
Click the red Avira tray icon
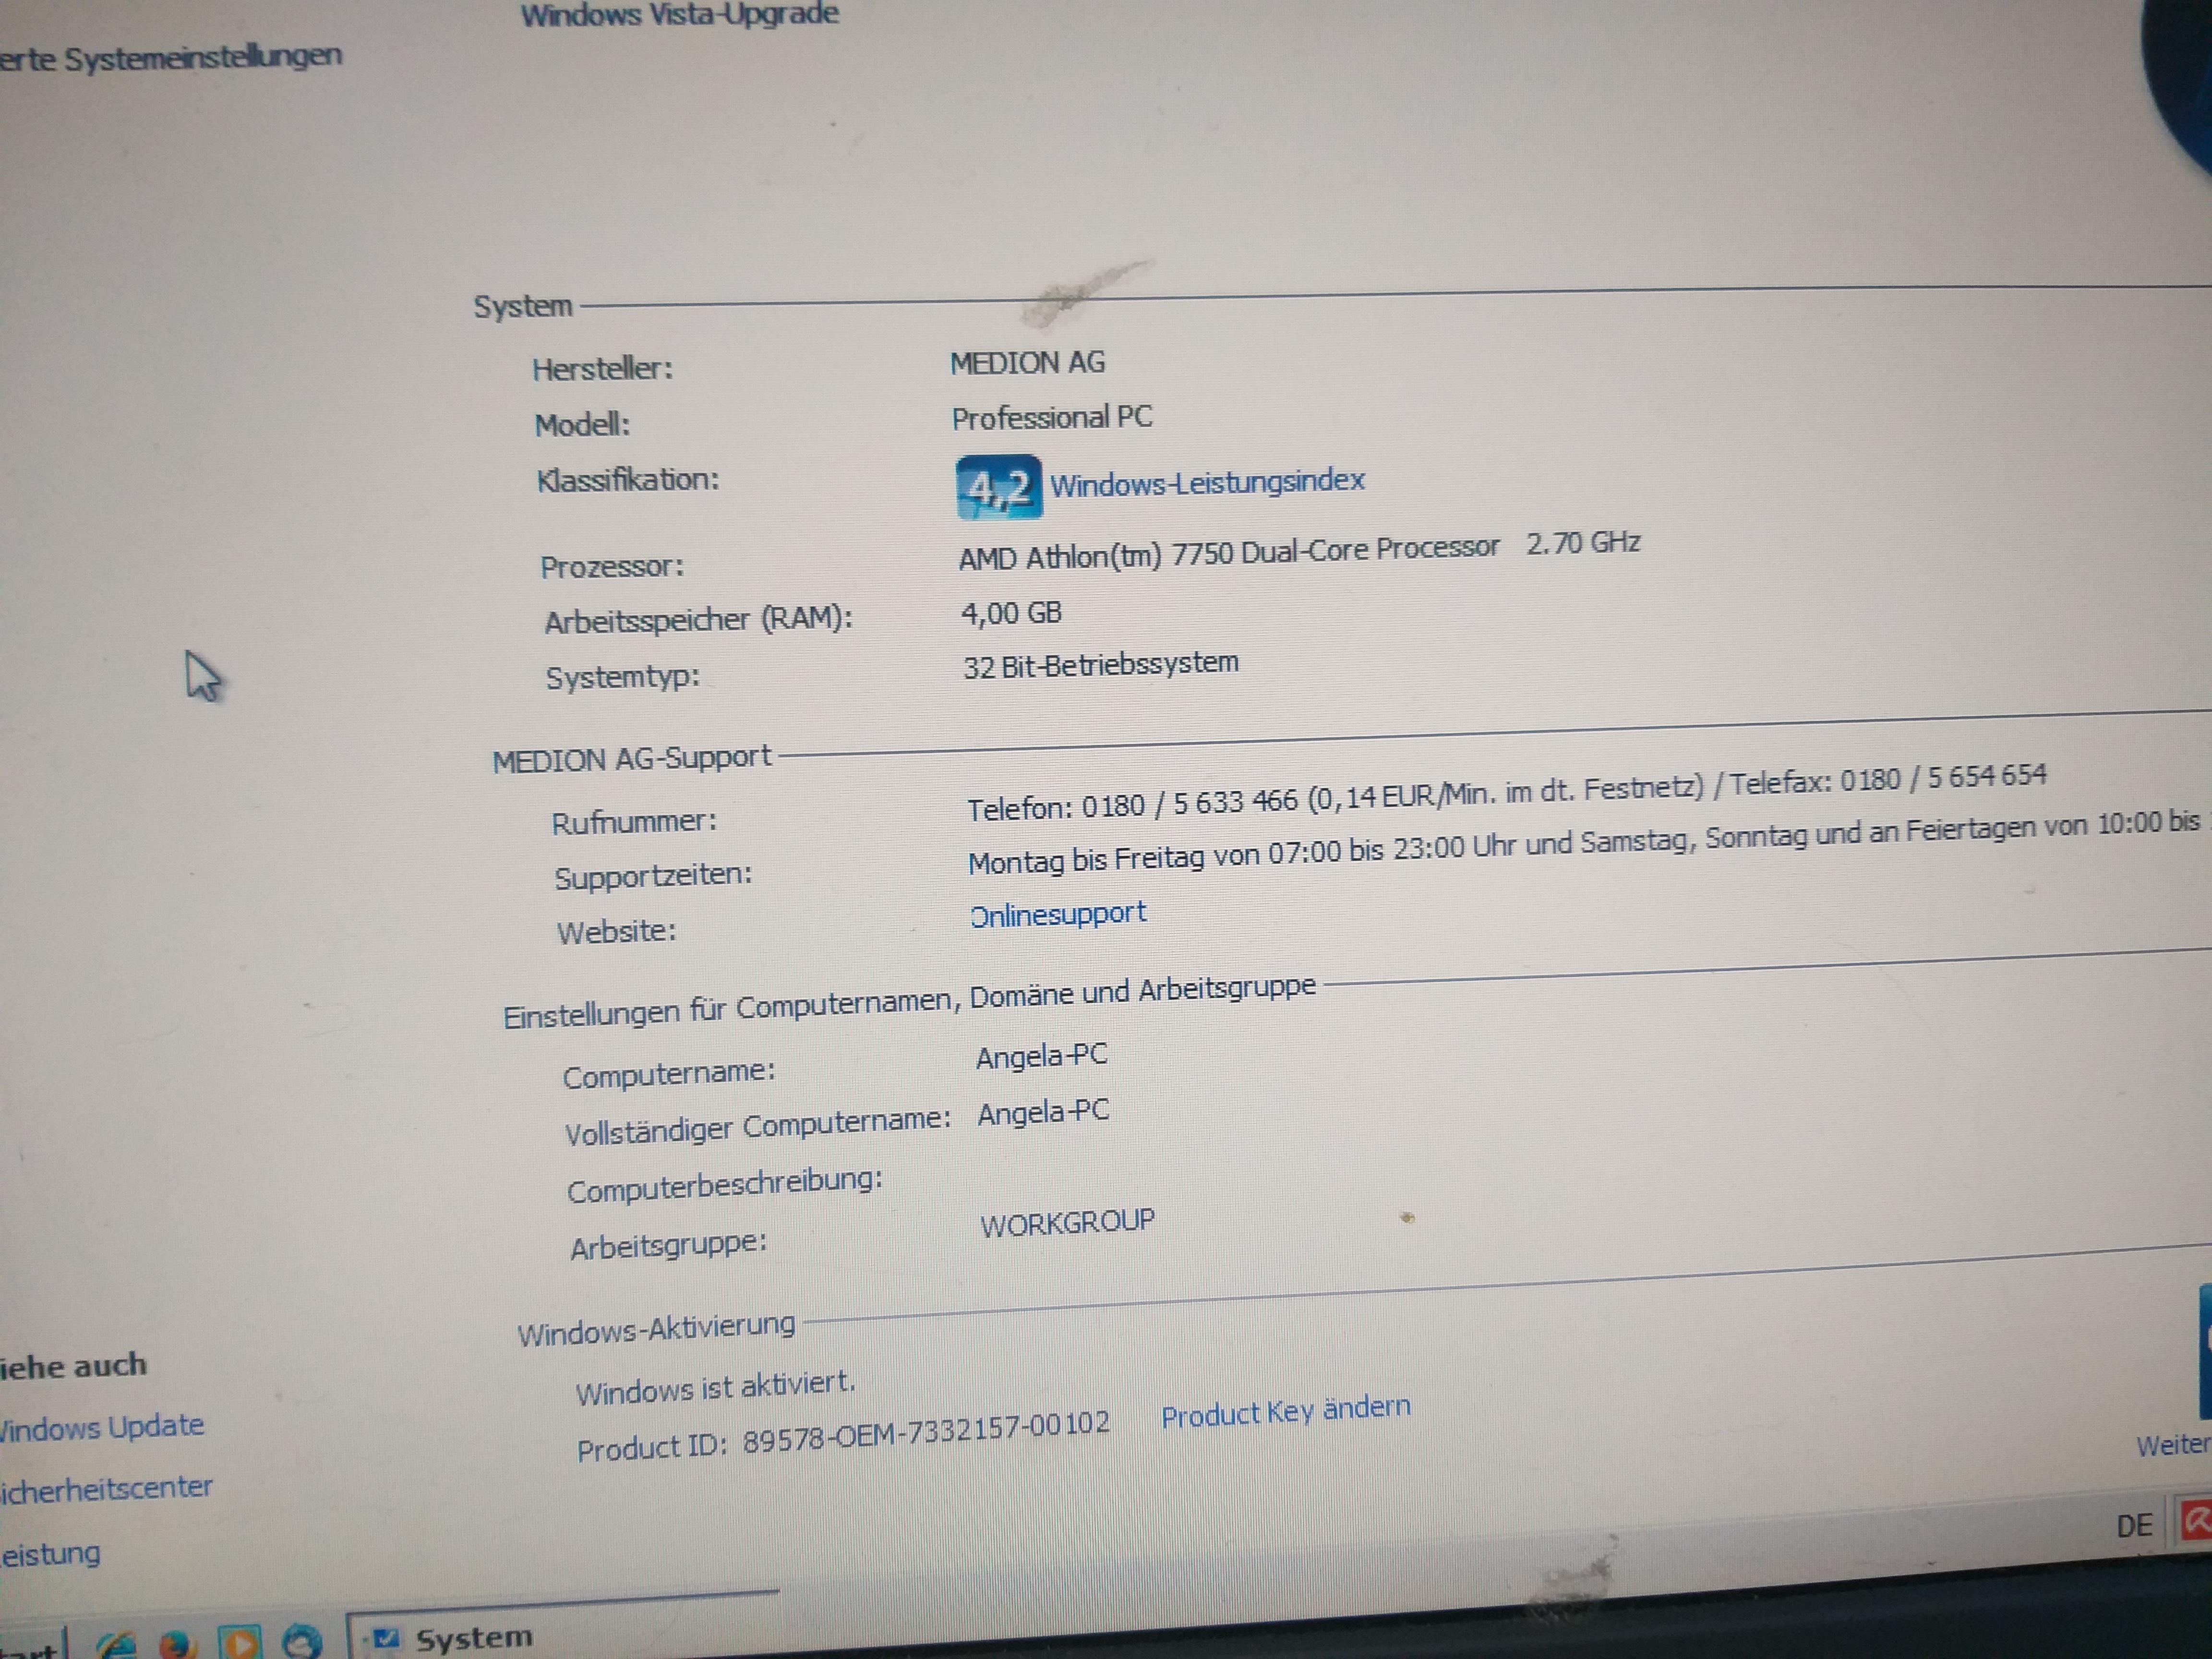pyautogui.click(x=2197, y=1521)
